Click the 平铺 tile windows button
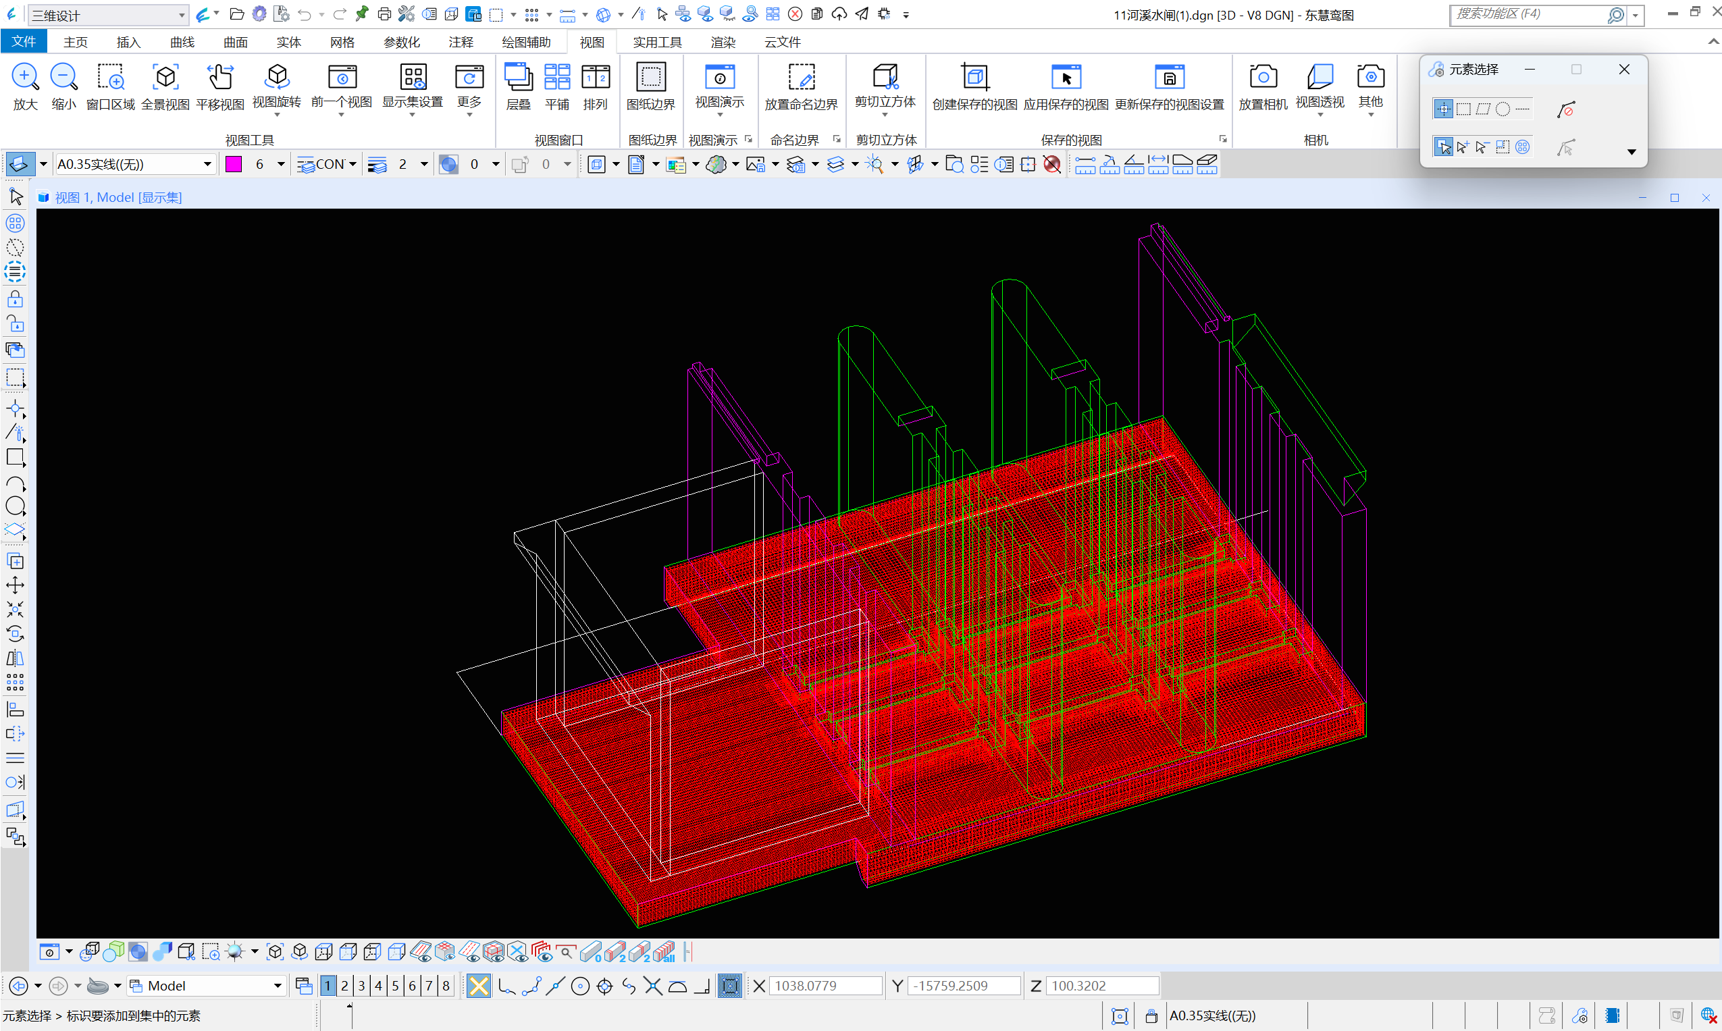1722x1031 pixels. pos(557,86)
